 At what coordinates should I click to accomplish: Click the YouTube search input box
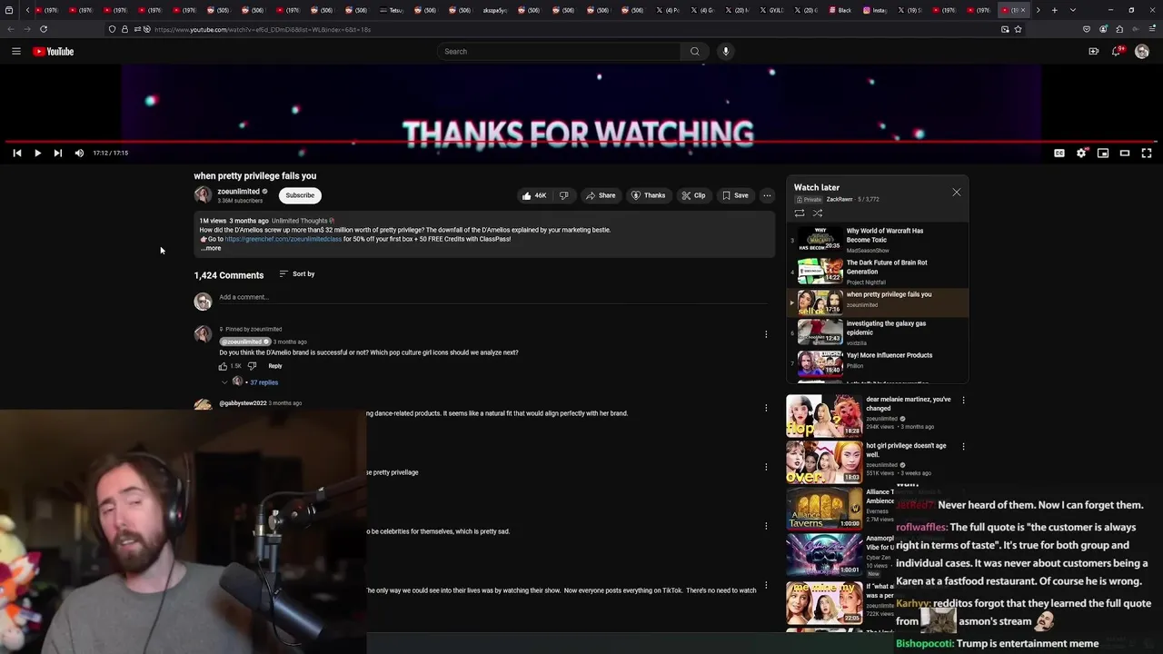coord(559,52)
